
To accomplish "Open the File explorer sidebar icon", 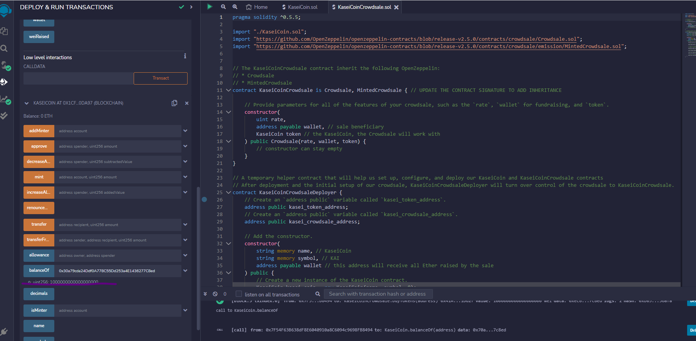I will click(4, 31).
